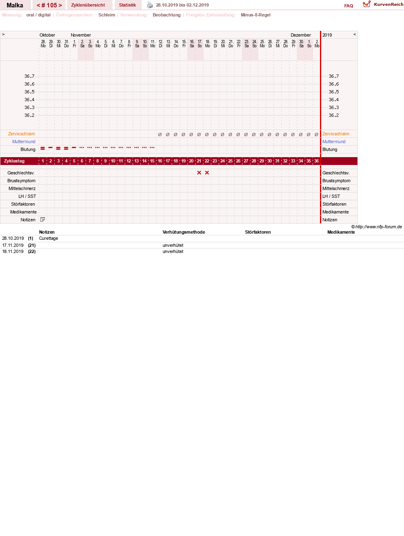Open the note icon on cycle day 1

(42, 220)
